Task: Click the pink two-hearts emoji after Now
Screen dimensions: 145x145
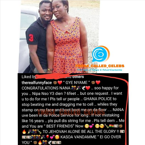Action: coord(92,126)
